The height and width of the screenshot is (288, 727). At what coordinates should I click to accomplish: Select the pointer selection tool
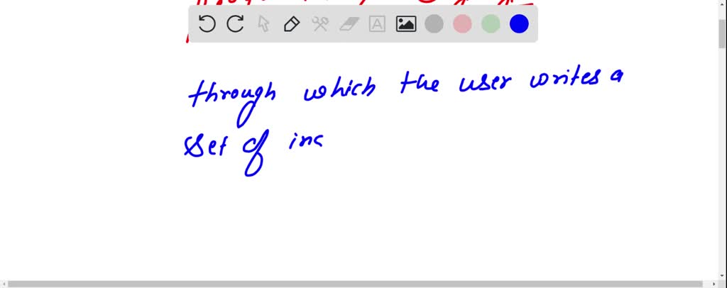[263, 23]
